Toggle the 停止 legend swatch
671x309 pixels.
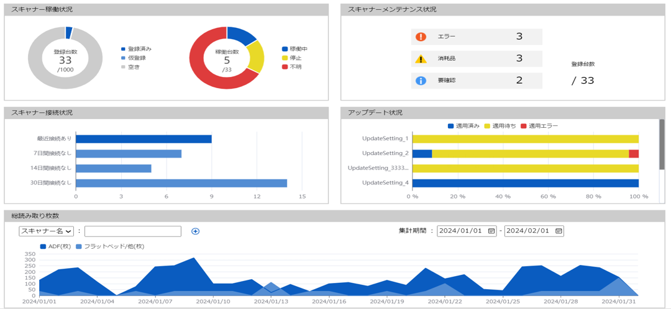tap(285, 58)
